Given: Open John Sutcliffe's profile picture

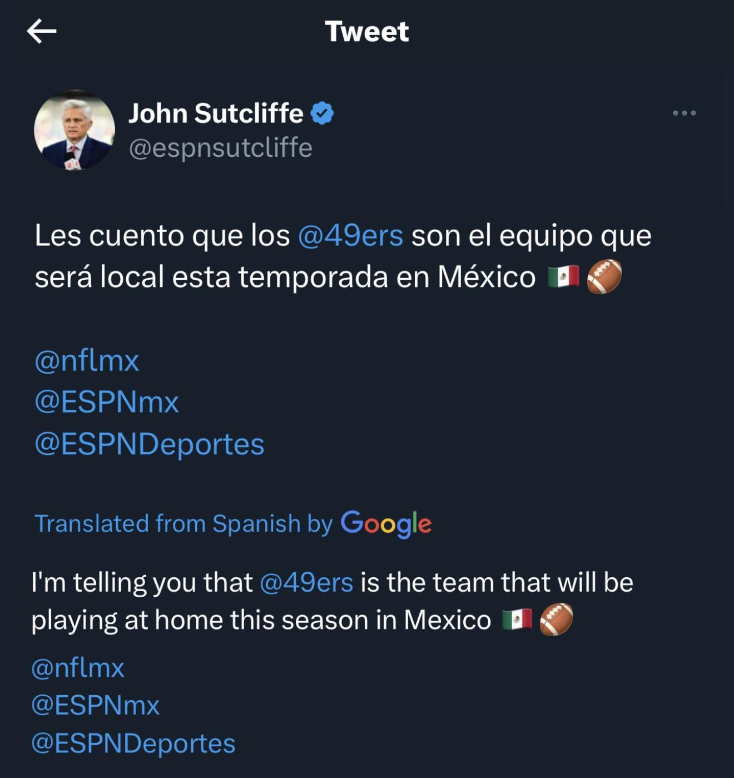Looking at the screenshot, I should 75,130.
